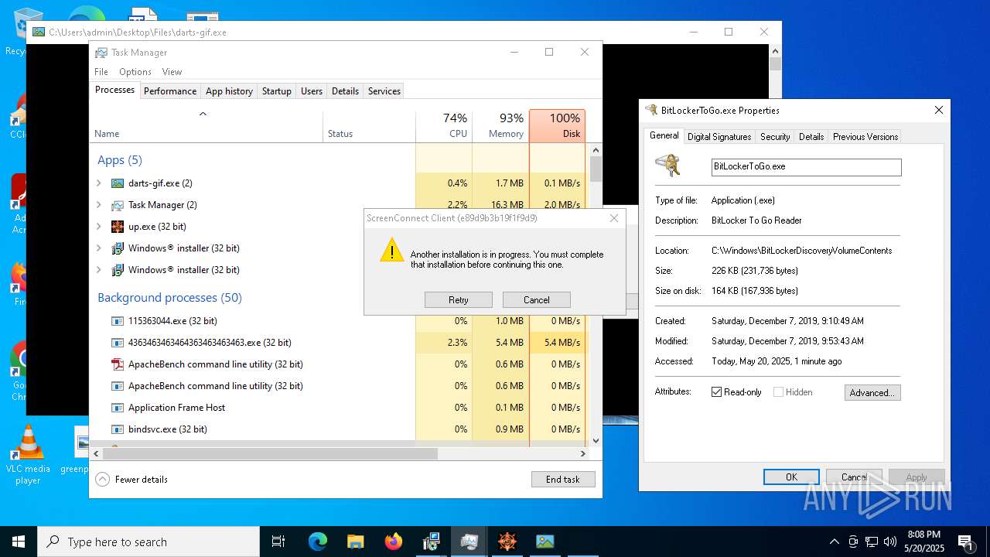Click the BitLocker keys icon in Properties
The image size is (990, 557).
pos(667,165)
